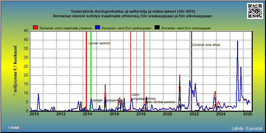
Task: Click the y-axis value 5
Action: [27, 102]
